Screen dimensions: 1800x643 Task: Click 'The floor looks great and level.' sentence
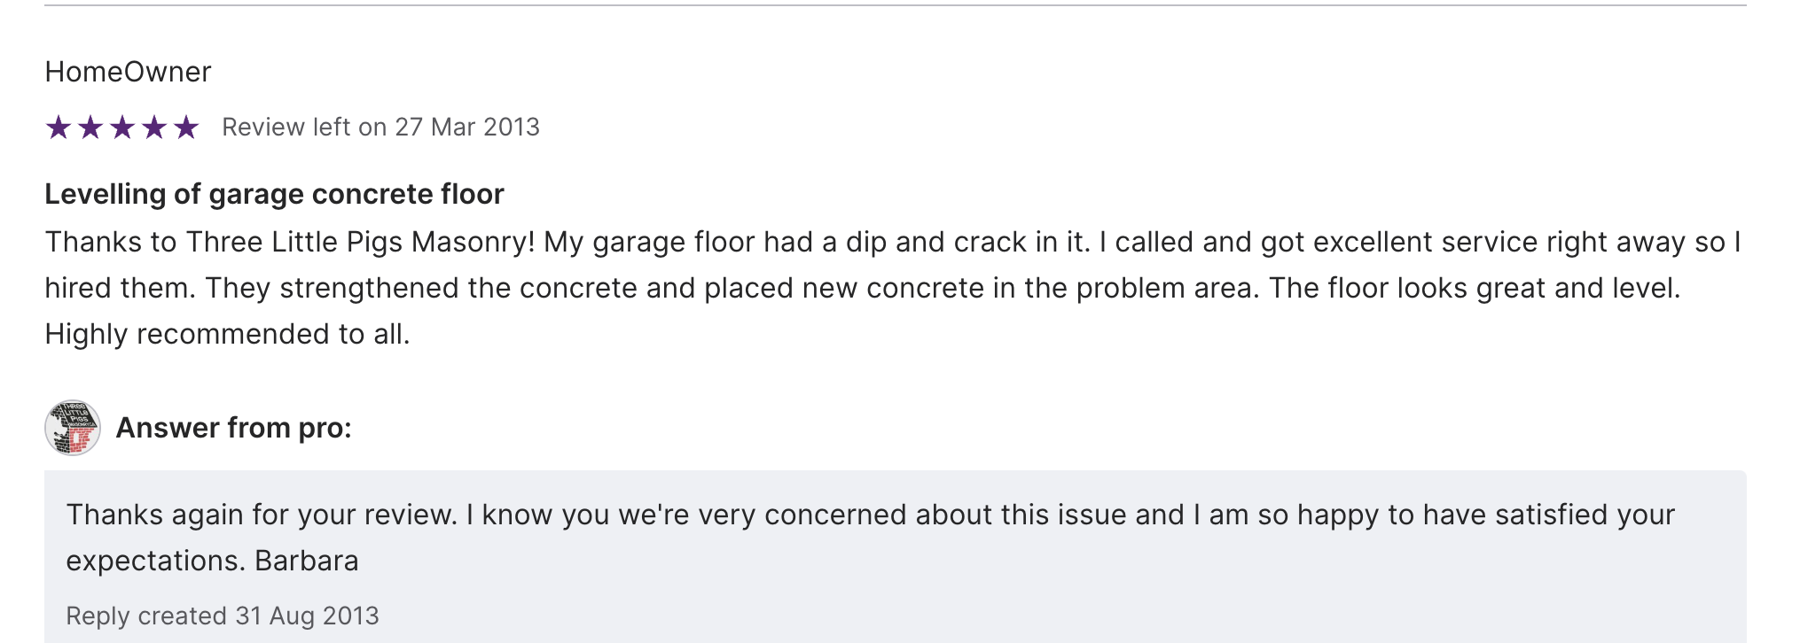[x=1474, y=288]
